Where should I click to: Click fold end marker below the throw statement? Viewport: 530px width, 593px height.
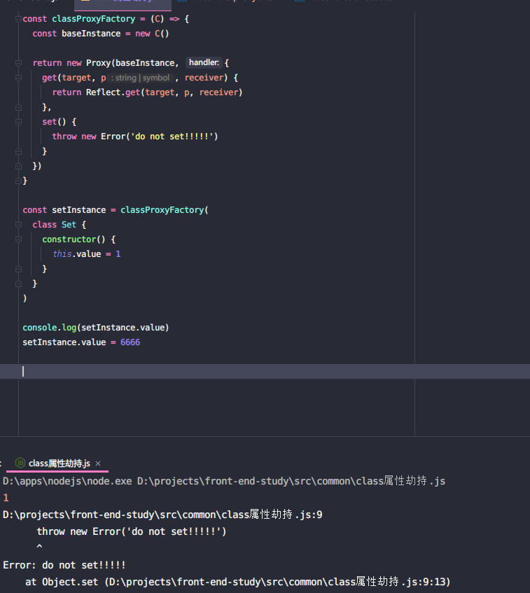18,151
